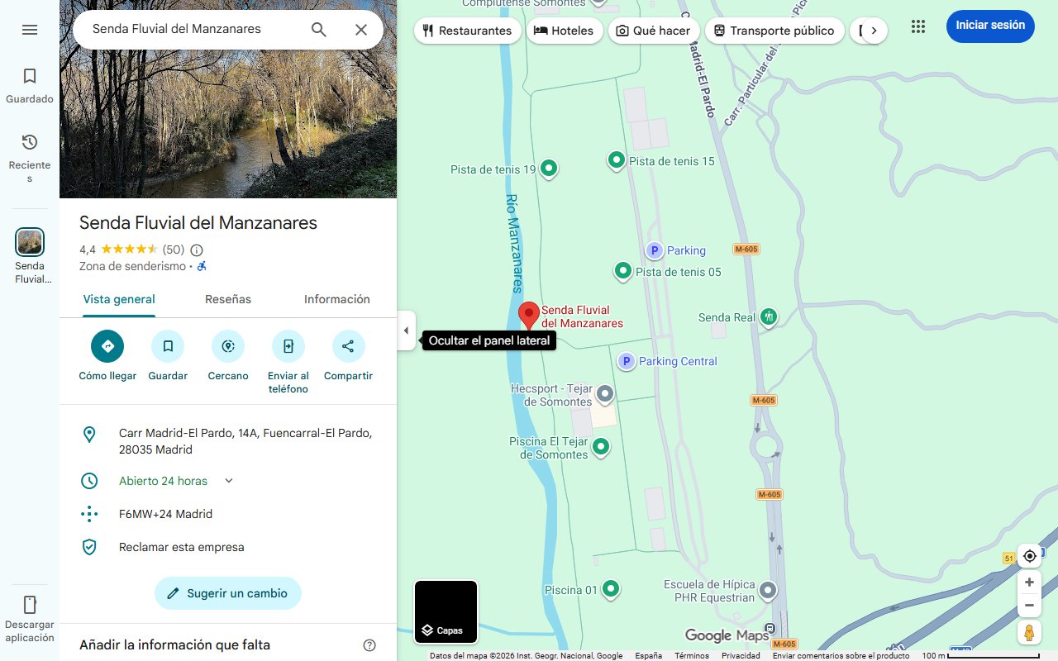Viewport: 1058px width, 661px height.
Task: Open the Compartir sharing options
Action: pos(348,345)
